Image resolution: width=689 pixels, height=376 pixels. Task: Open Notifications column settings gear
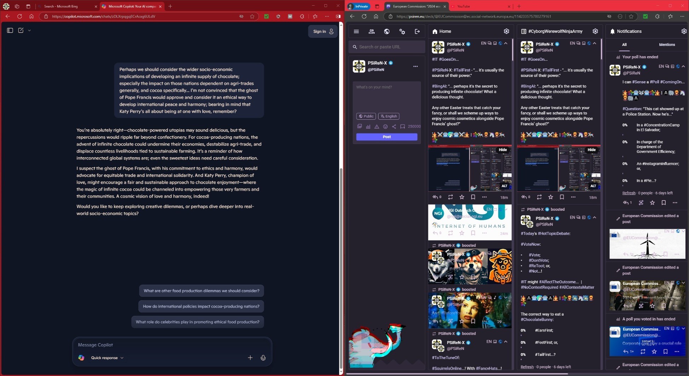[684, 31]
